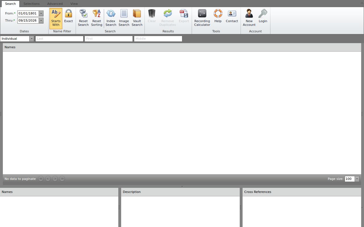
Task: Click the Description panel header
Action: coord(180,192)
